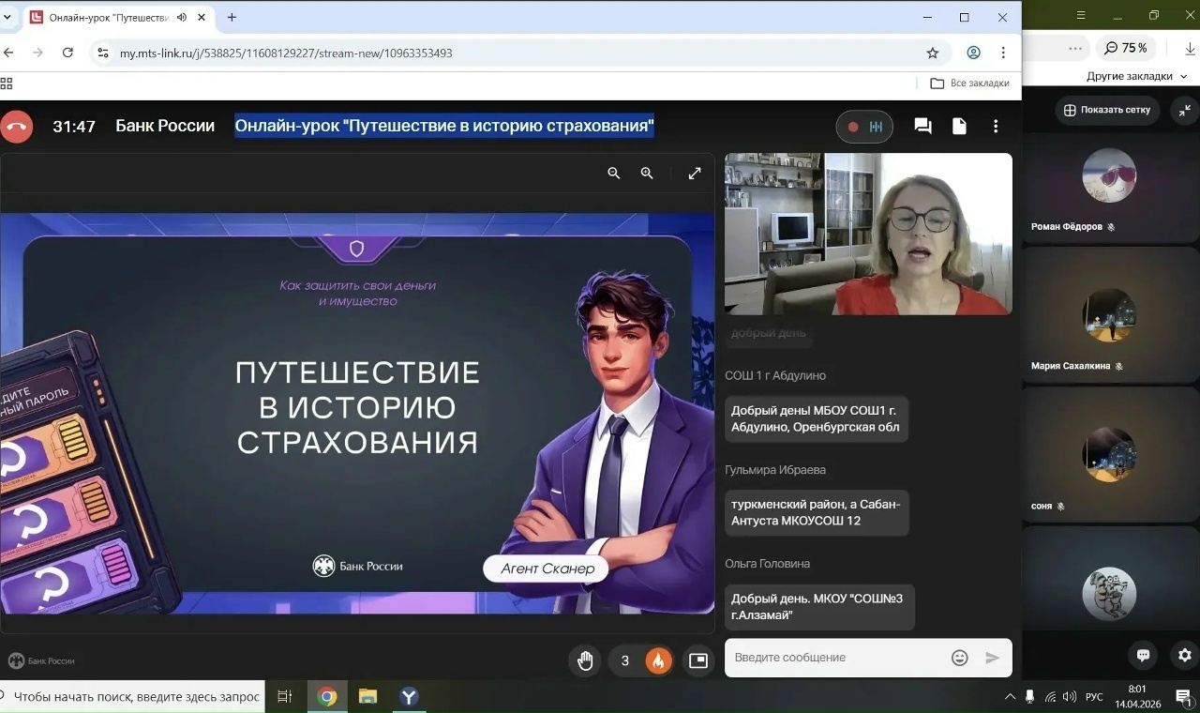Toggle the recording indicator button
Viewport: 1200px width, 713px height.
click(x=863, y=127)
